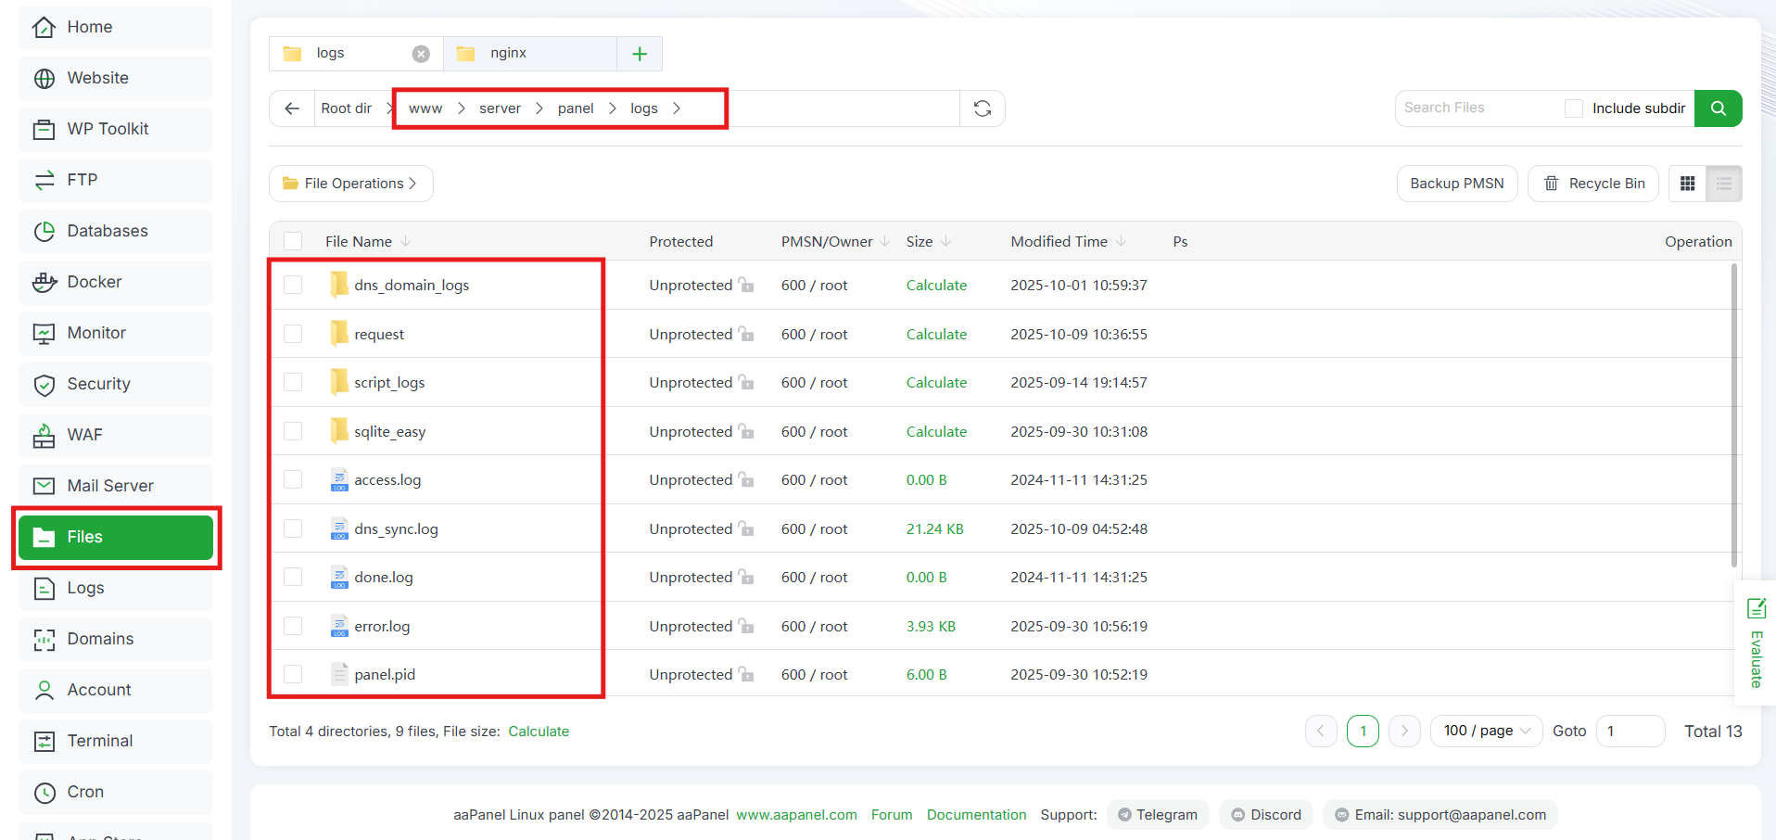Click the access.log file icon

[x=339, y=479]
